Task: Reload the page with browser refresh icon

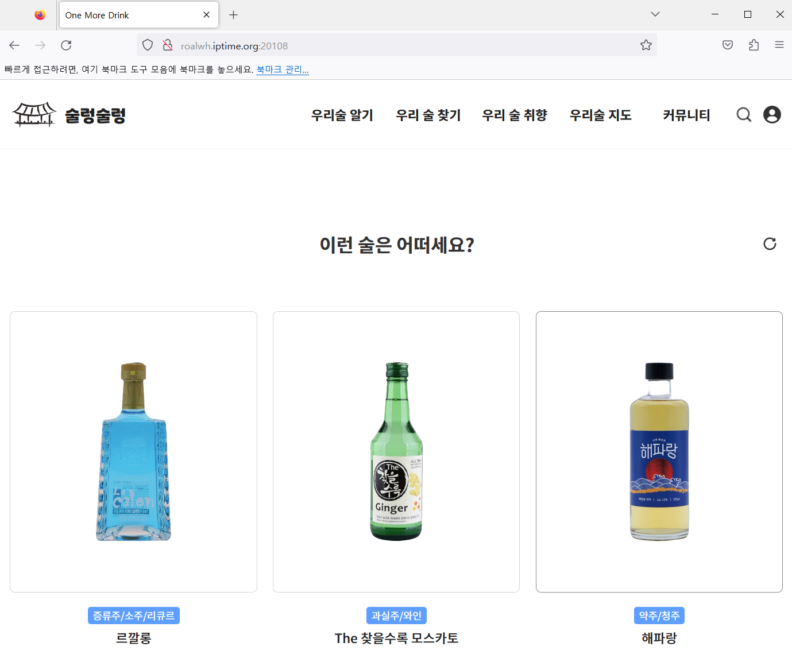Action: pyautogui.click(x=66, y=45)
